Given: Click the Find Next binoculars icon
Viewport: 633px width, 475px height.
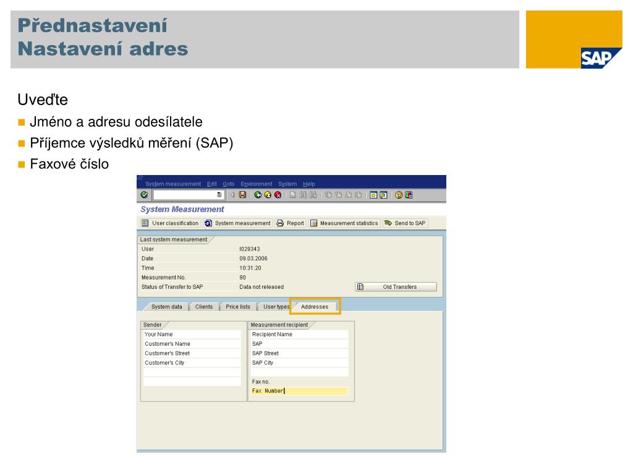Looking at the screenshot, I should (313, 195).
